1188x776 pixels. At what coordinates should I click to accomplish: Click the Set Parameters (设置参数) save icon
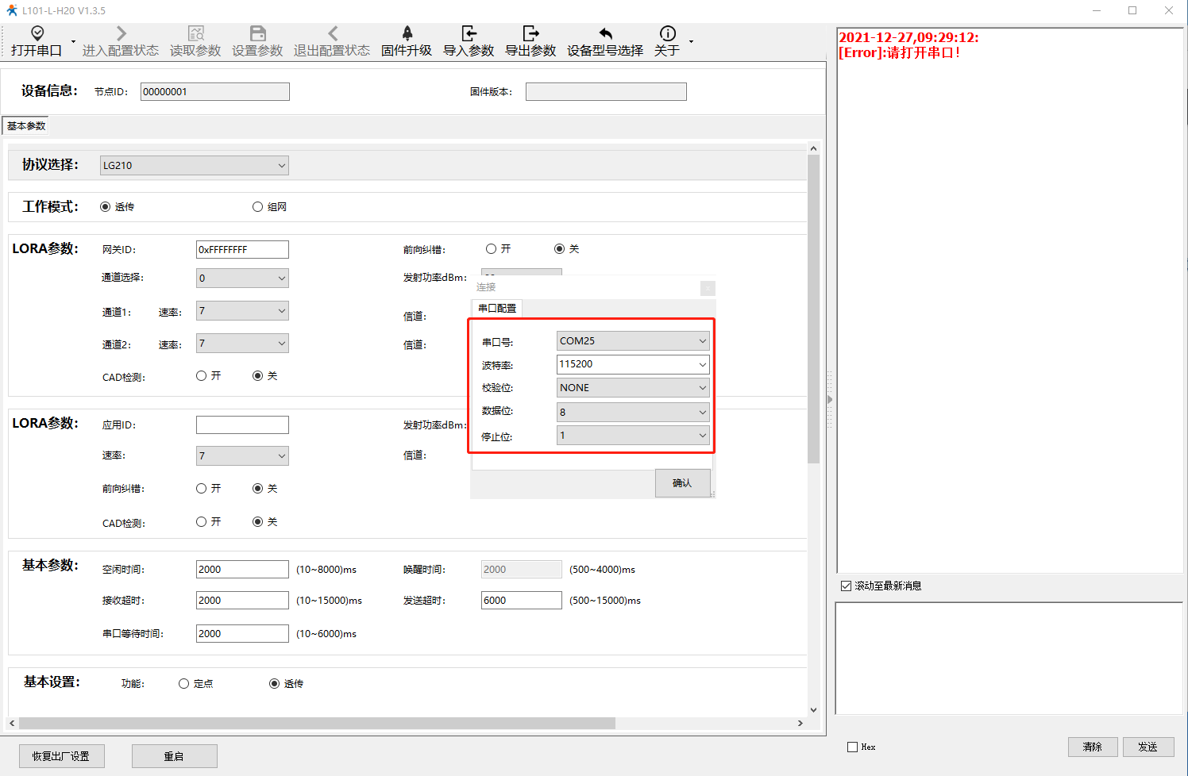[x=257, y=33]
